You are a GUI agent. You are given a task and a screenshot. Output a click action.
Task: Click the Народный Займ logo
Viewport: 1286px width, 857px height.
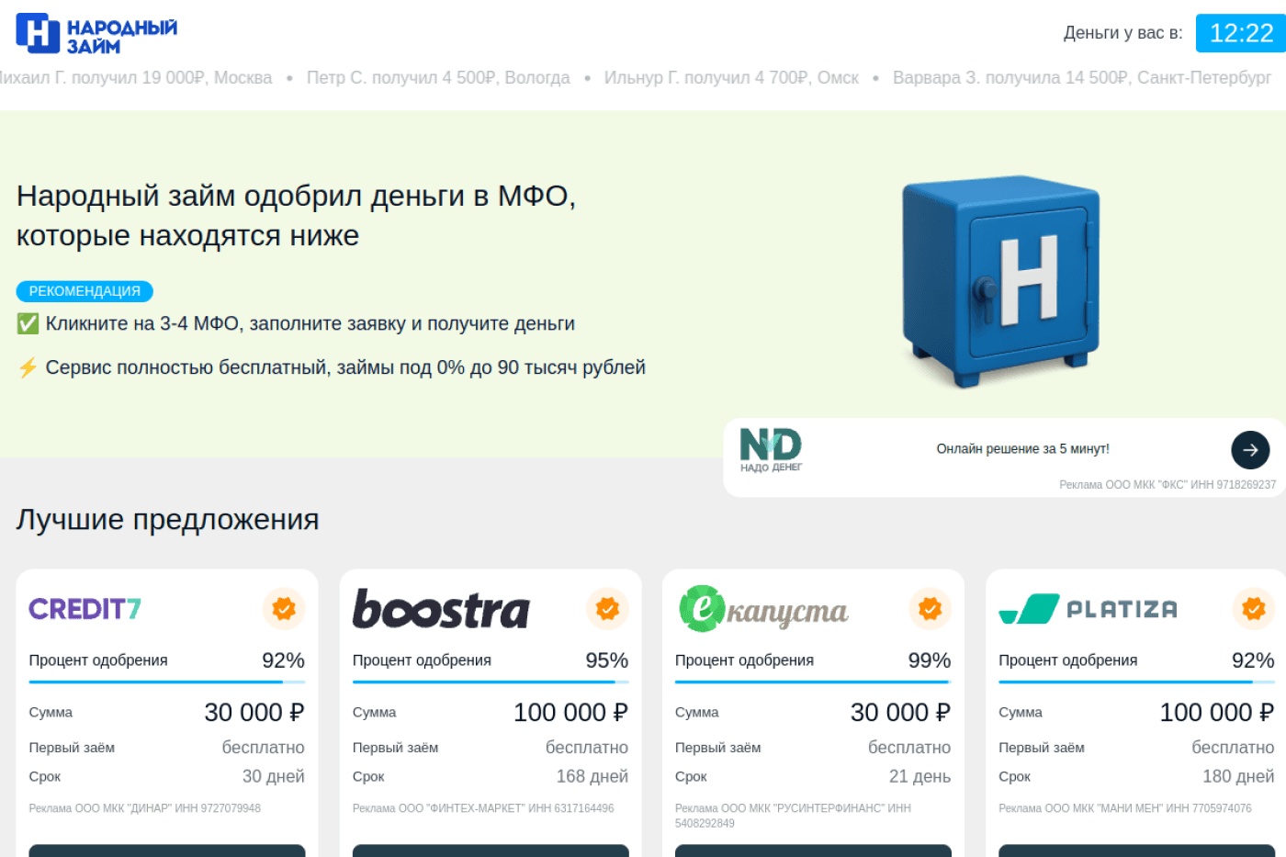[x=96, y=34]
